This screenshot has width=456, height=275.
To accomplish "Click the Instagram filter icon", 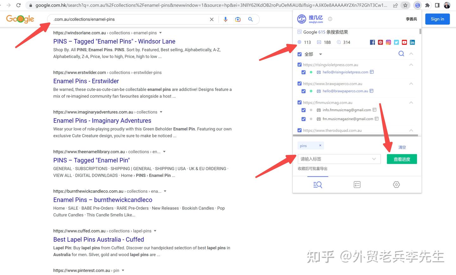I will coord(388,42).
